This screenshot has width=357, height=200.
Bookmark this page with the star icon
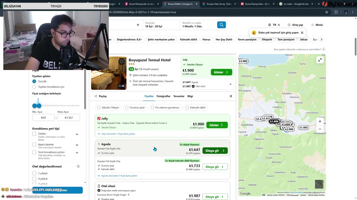pos(327,12)
